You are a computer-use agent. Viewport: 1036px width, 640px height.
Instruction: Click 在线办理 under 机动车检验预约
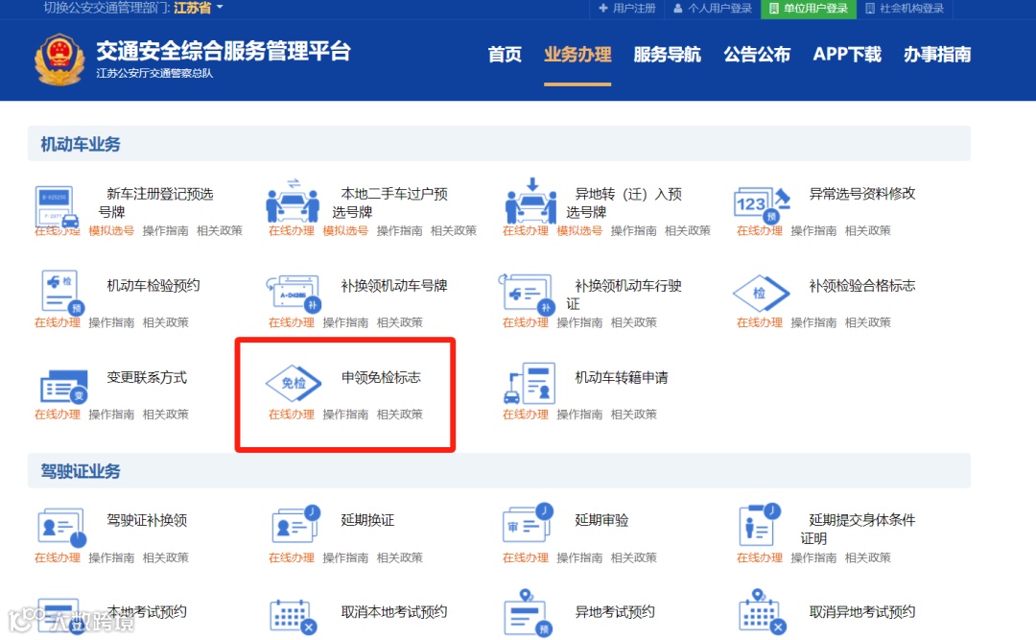(58, 322)
